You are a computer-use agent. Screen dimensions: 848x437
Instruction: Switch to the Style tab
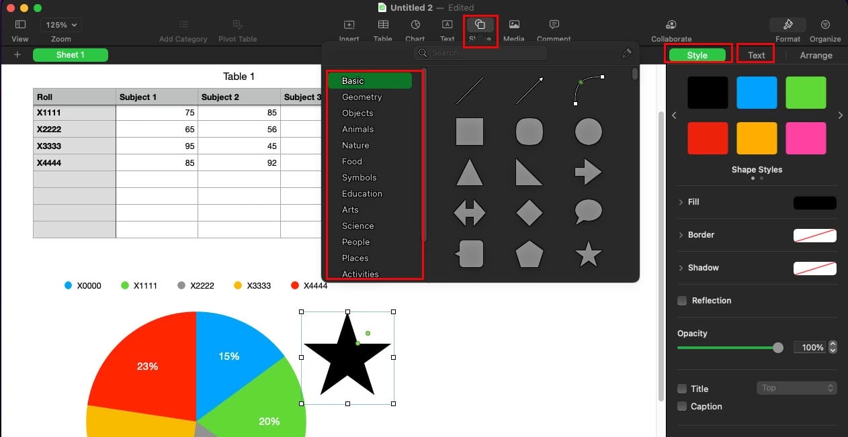tap(697, 55)
